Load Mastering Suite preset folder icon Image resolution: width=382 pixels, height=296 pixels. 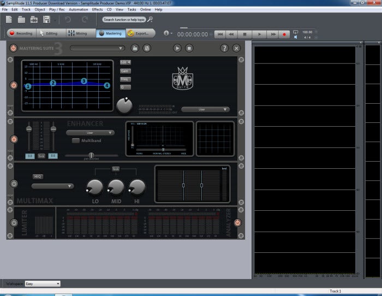pos(135,48)
